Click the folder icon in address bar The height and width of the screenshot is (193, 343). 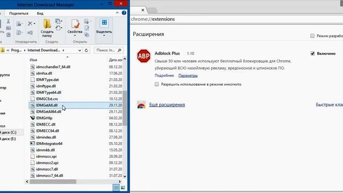(2, 50)
